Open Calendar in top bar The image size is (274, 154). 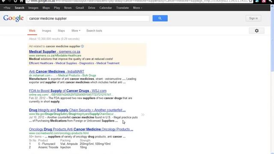pos(106,8)
